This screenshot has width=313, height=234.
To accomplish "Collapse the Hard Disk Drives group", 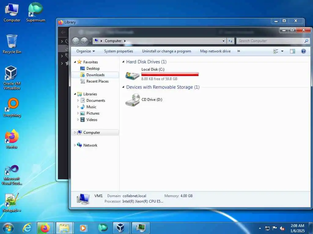I will [123, 62].
